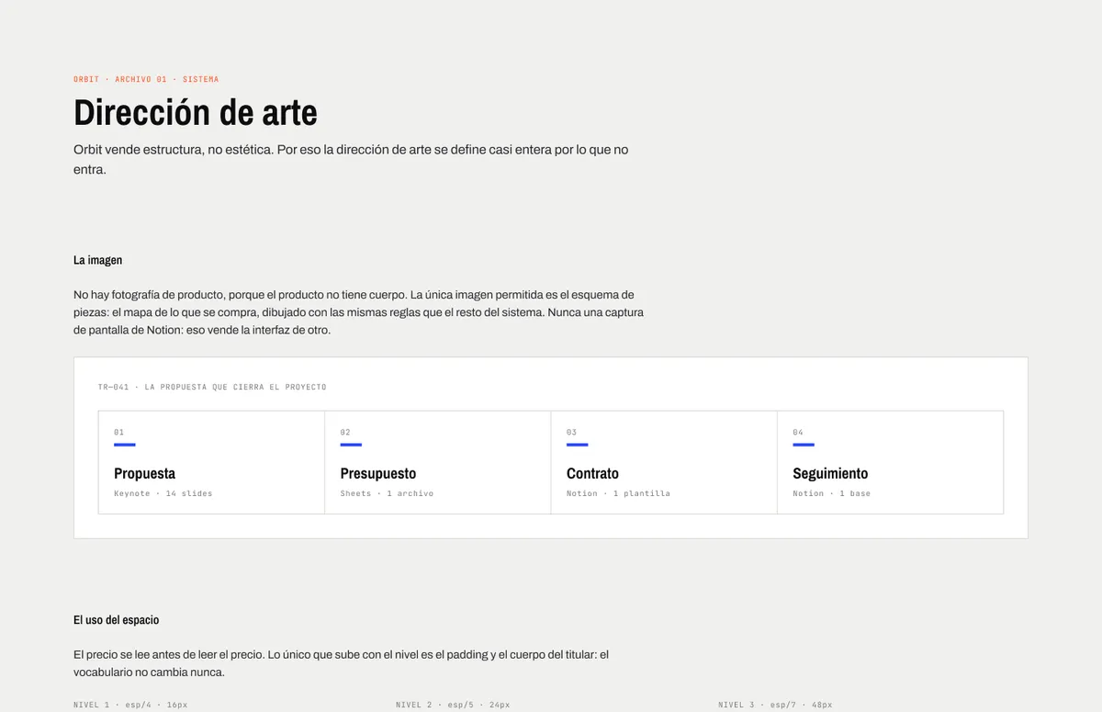Click the orange ORBIT · ARCHIVO 01 breadcrumb
Screen dimensions: 1102x712
146,79
